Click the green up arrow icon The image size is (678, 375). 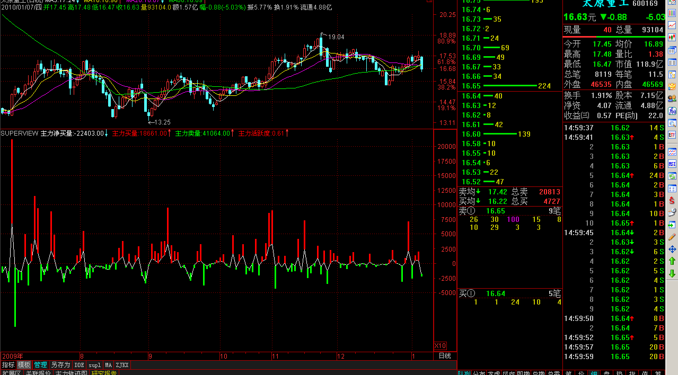672,261
